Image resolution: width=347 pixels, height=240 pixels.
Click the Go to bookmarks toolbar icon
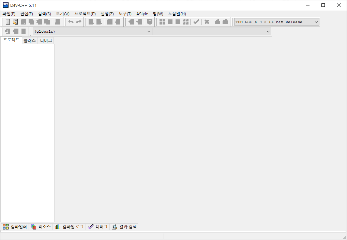(24, 31)
